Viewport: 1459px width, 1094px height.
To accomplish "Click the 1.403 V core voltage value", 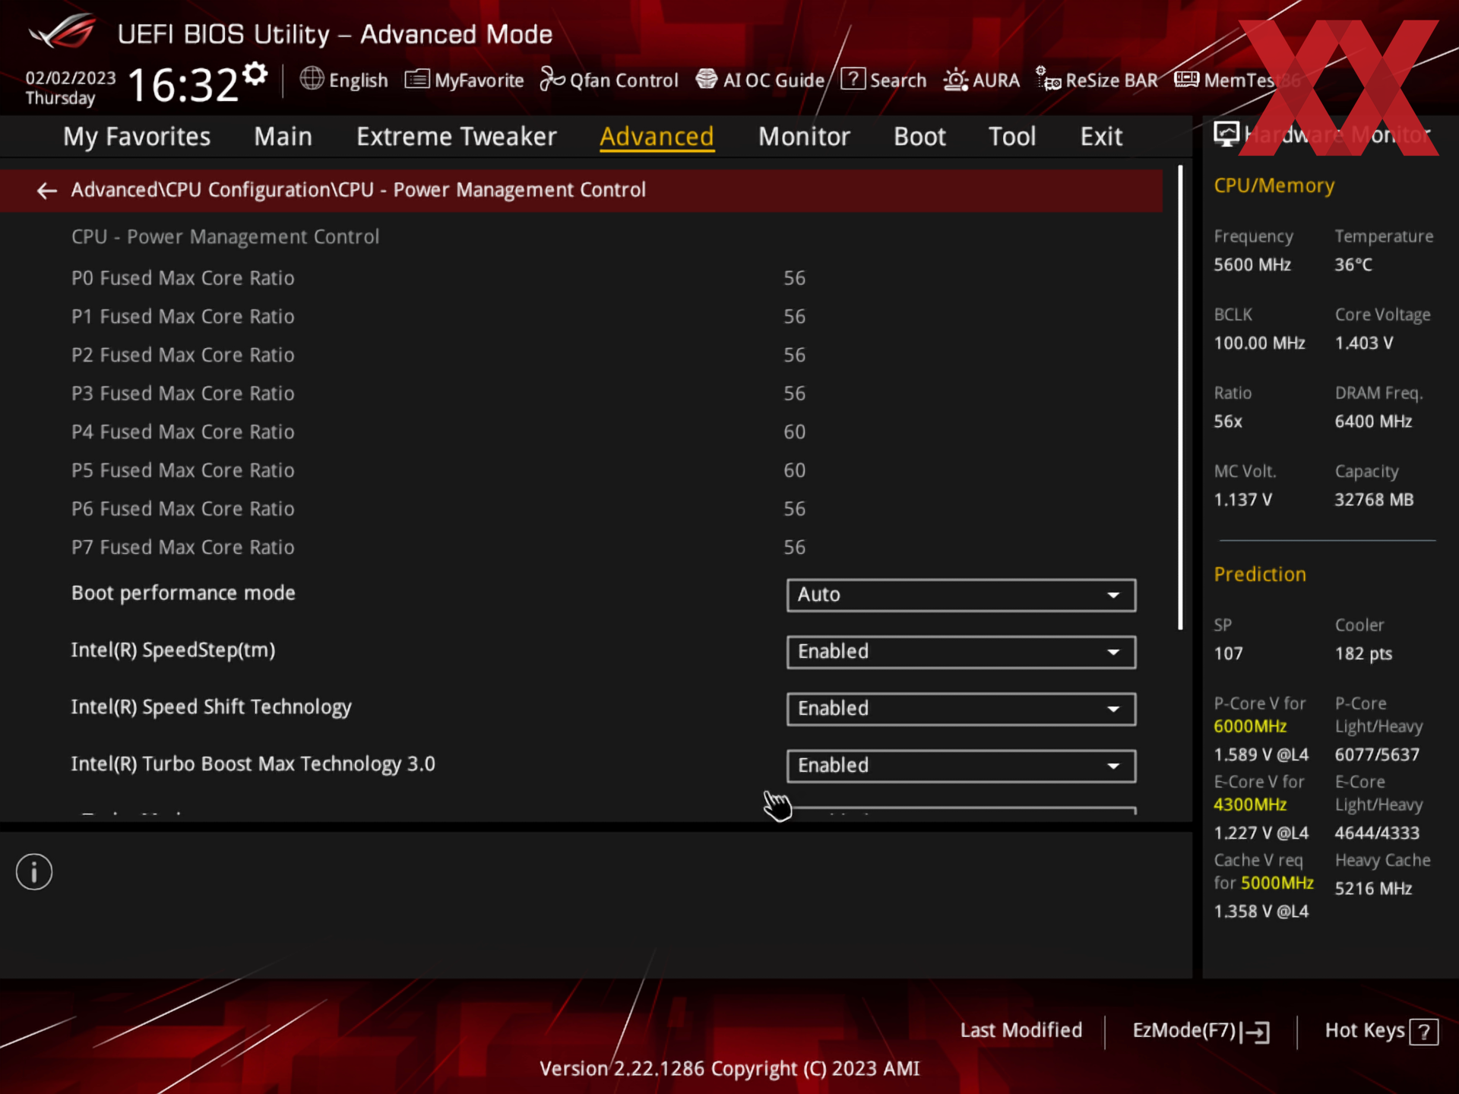I will (x=1364, y=343).
